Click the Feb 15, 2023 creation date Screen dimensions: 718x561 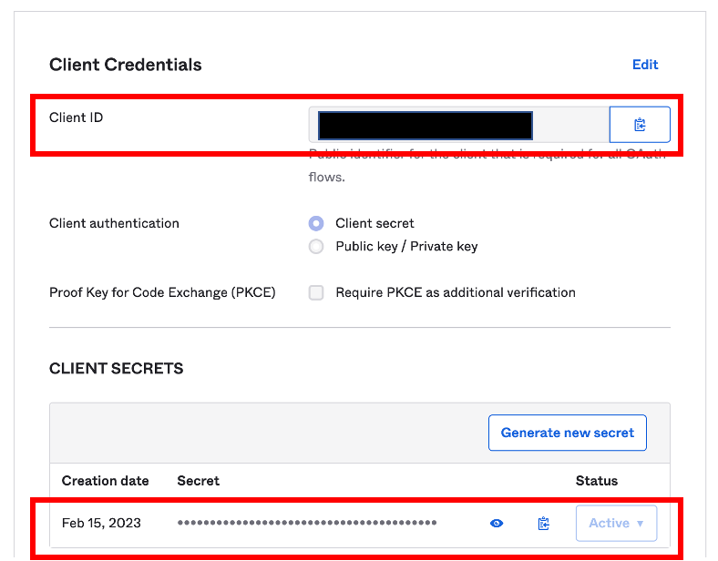point(102,523)
